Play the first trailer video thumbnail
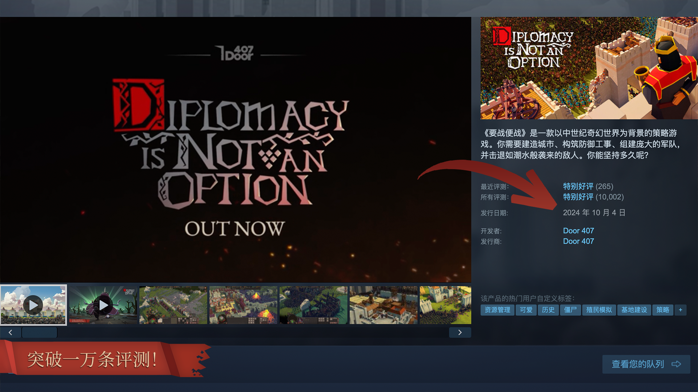The width and height of the screenshot is (698, 392). point(33,305)
